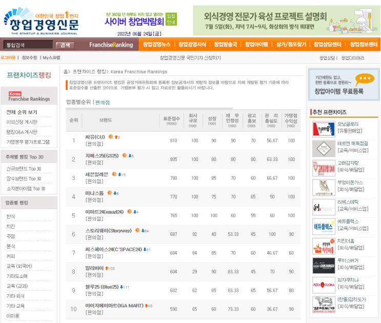Open the 창업정보센터 menu

[x=364, y=44]
